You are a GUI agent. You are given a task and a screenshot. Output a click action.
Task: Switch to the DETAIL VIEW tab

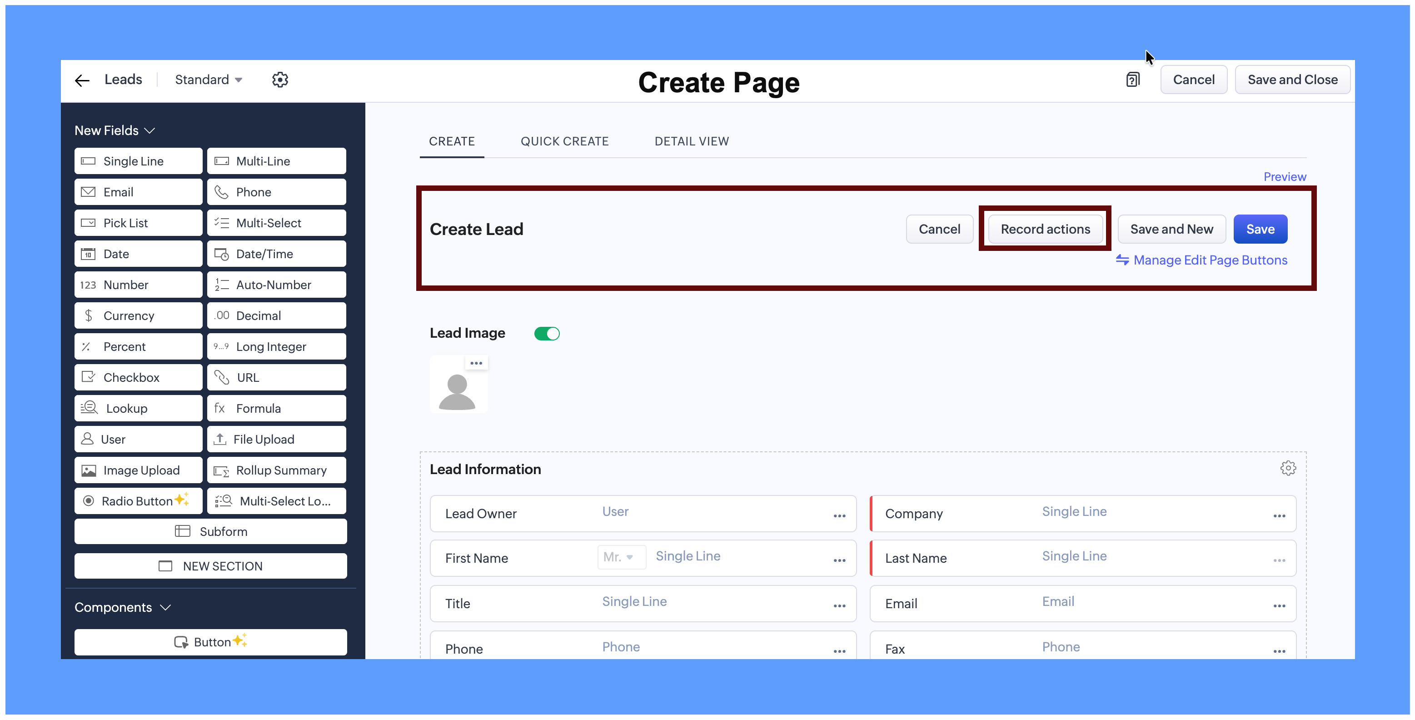click(x=692, y=141)
